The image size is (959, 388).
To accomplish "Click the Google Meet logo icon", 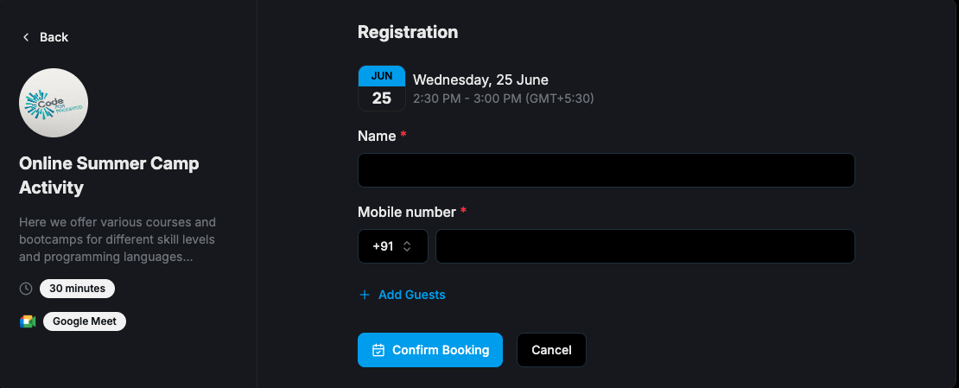I will 28,321.
